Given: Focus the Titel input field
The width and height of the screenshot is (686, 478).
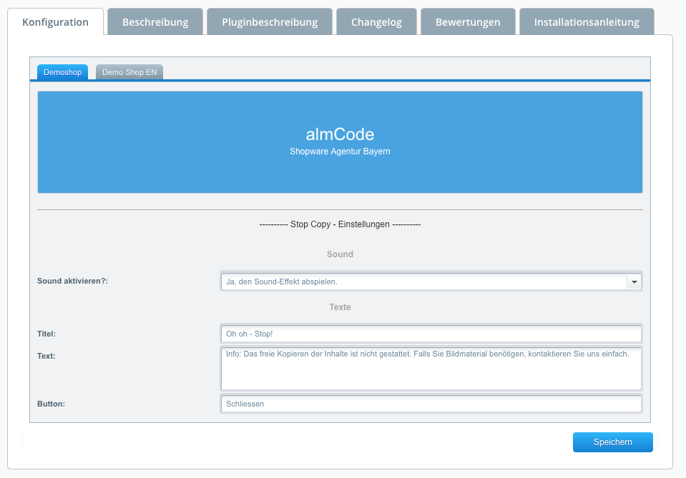Looking at the screenshot, I should tap(431, 334).
